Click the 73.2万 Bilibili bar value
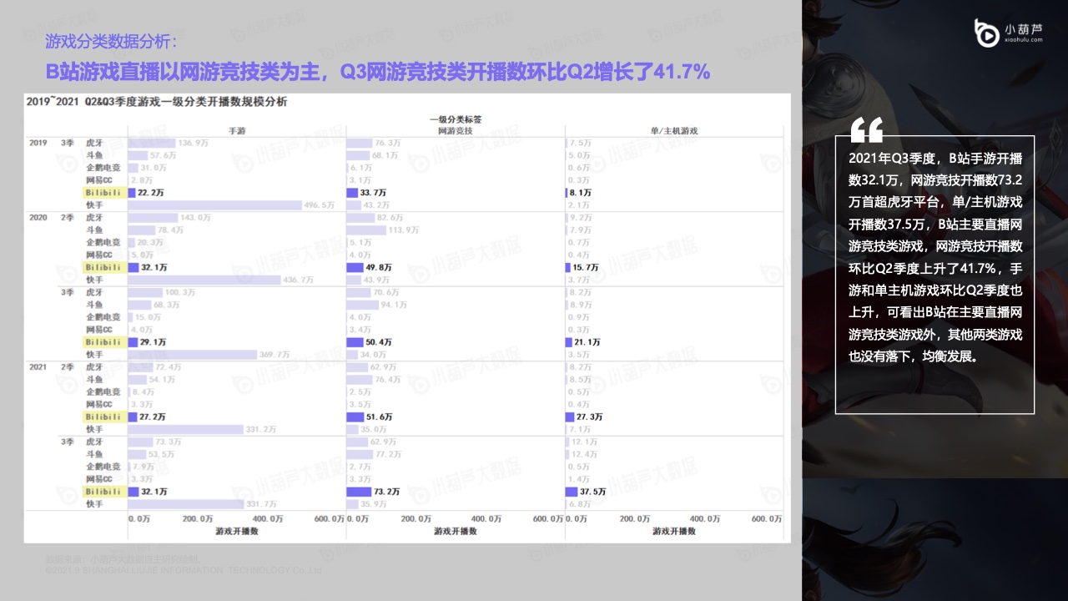The image size is (1068, 601). pos(386,492)
